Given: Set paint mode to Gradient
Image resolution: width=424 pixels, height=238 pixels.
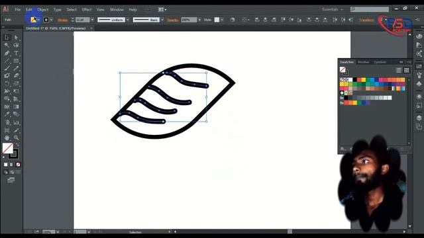Looking at the screenshot, I should [x=12, y=165].
